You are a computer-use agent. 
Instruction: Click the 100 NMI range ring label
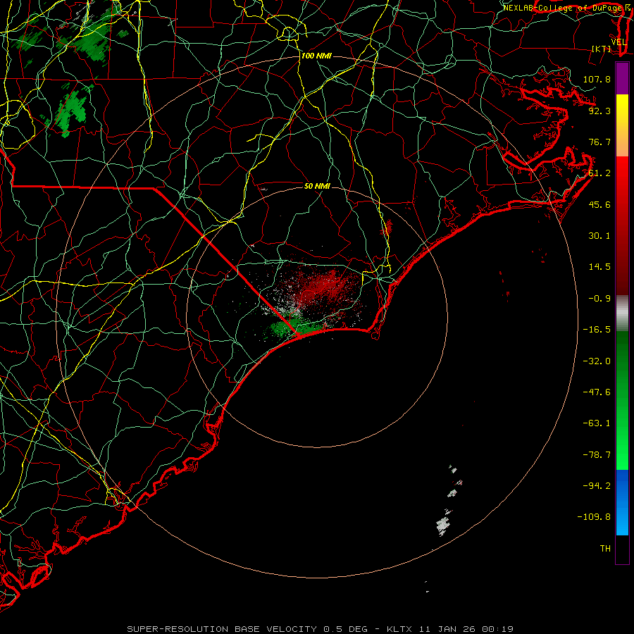point(316,56)
